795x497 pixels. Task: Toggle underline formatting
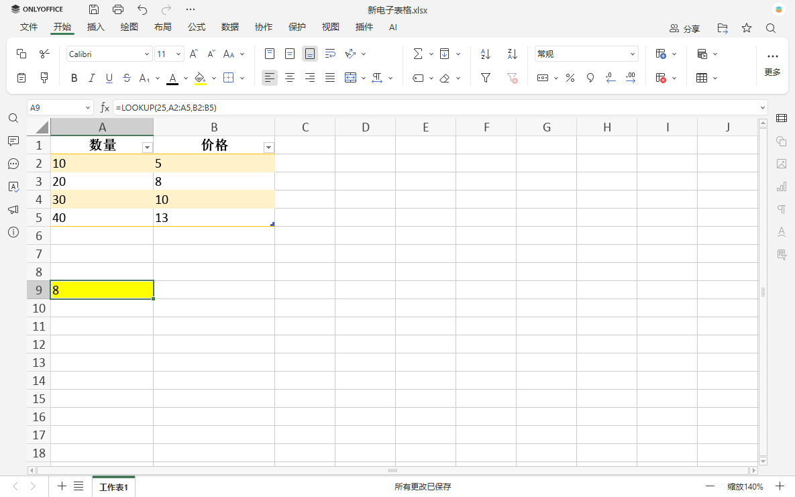click(109, 78)
